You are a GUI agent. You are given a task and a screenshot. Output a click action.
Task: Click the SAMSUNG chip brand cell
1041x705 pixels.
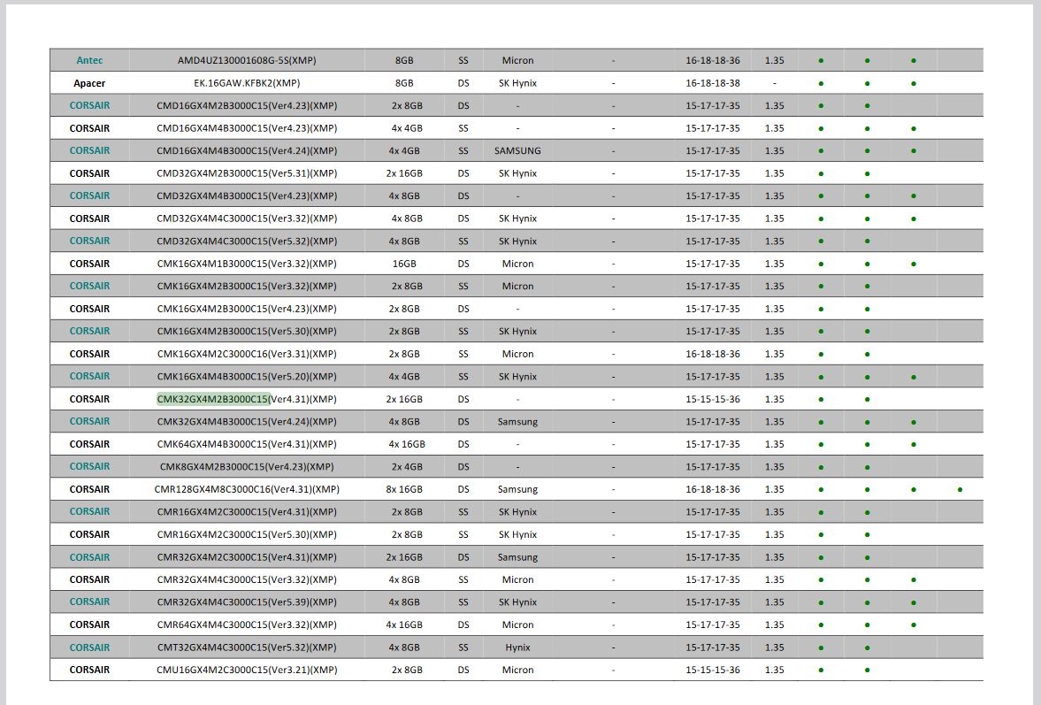point(517,150)
